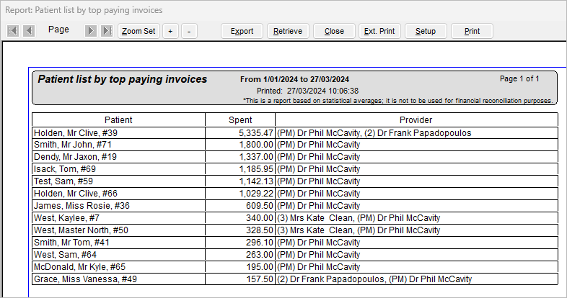Click the 5,335.47 spent amount
567x298 pixels.
tap(255, 132)
